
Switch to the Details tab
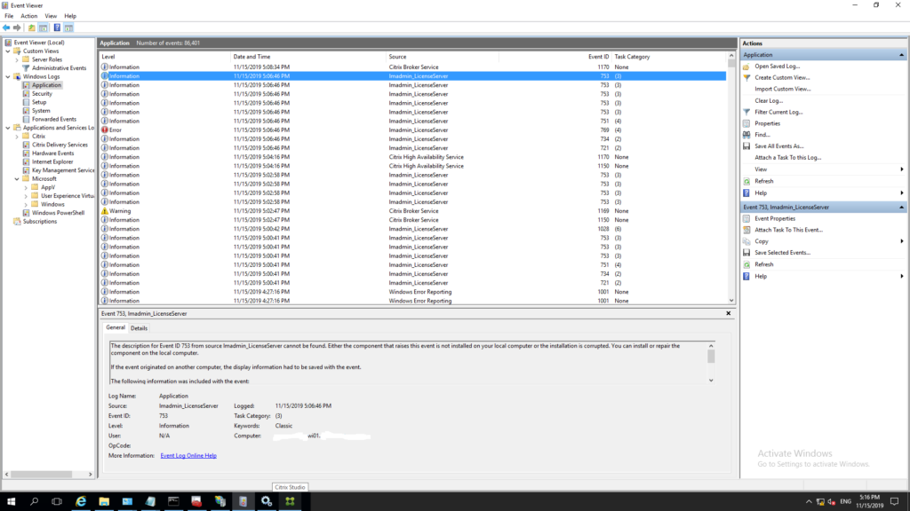pyautogui.click(x=139, y=328)
